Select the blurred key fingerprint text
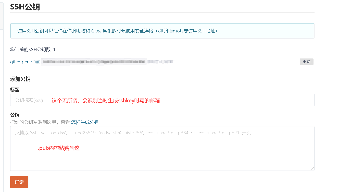This screenshot has height=192, width=338. tap(94, 62)
